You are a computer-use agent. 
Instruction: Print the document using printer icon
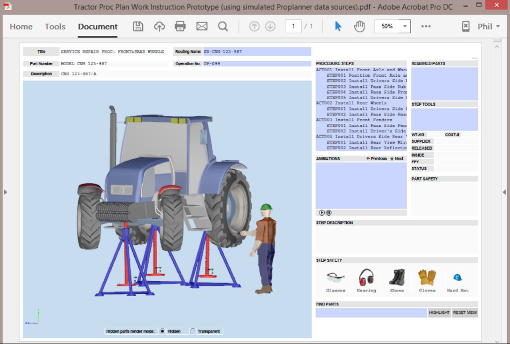point(180,27)
